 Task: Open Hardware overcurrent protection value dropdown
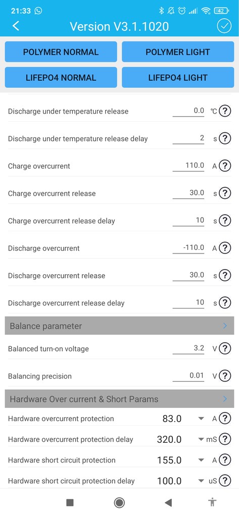(x=201, y=419)
